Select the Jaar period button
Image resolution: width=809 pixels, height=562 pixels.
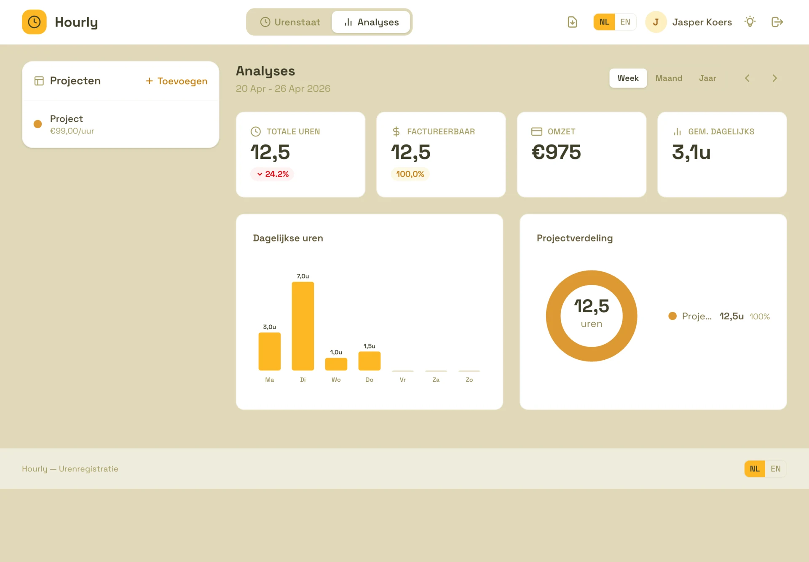click(x=707, y=78)
